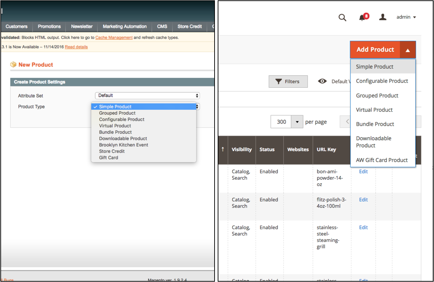Open the Promotions menu

click(x=49, y=26)
